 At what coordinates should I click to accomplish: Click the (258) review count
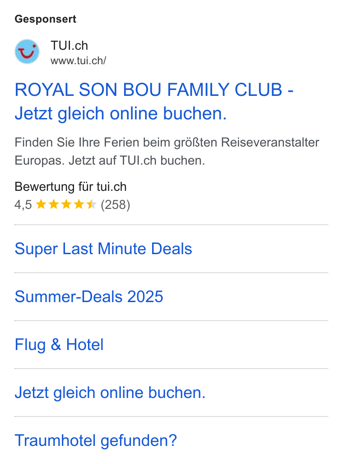(x=115, y=204)
